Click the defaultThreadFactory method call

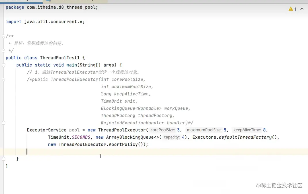point(245,137)
